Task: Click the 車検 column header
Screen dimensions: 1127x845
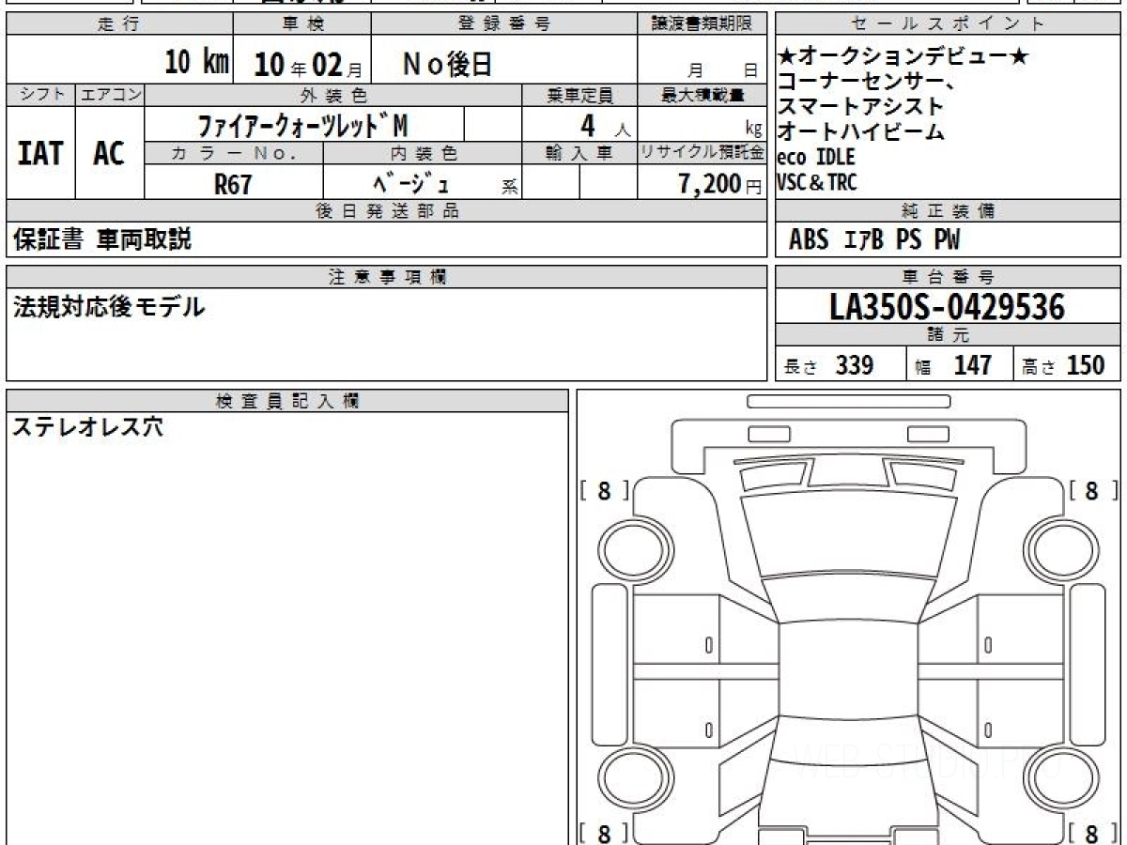Action: pos(302,25)
